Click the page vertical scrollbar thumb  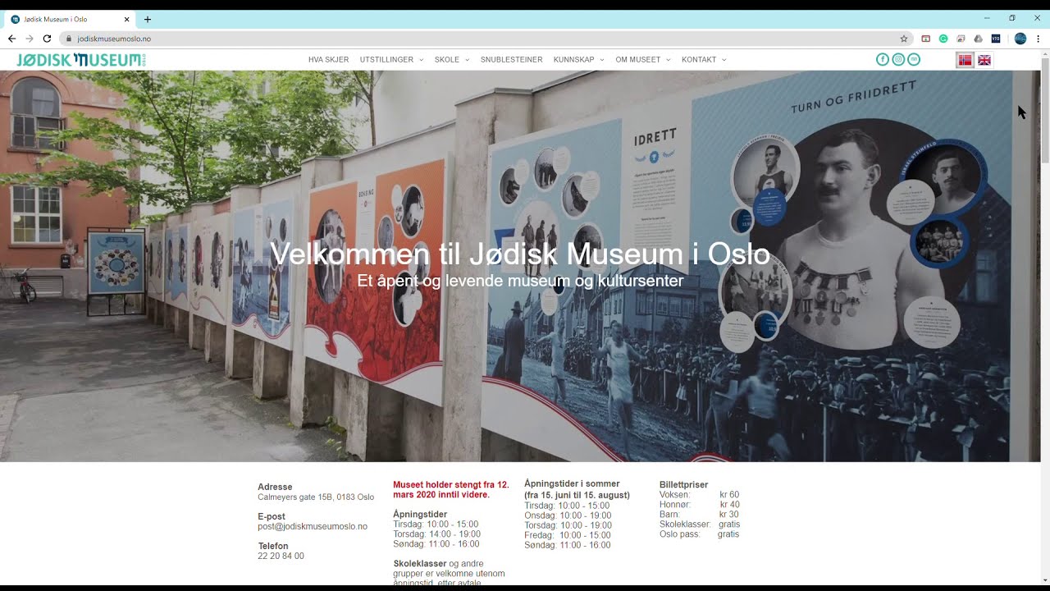point(1045,111)
